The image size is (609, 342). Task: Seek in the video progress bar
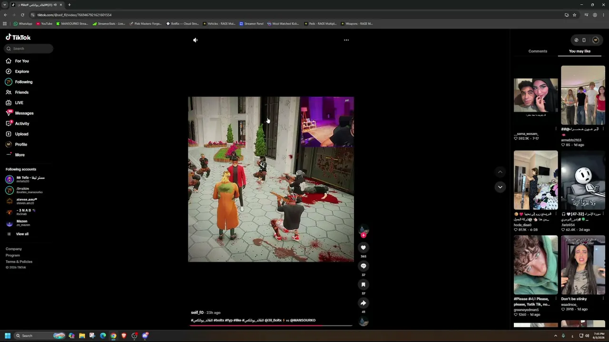[x=271, y=326]
